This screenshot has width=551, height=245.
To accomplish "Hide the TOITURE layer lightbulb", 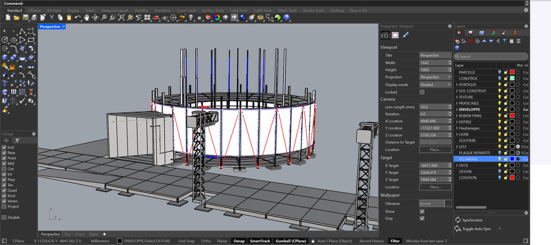I will 499,97.
